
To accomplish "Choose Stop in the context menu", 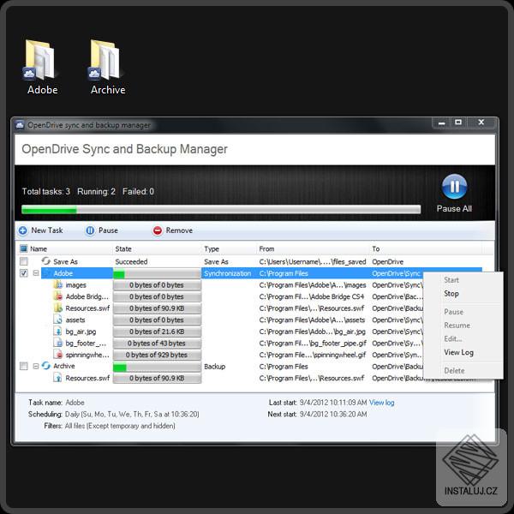I will coord(451,294).
